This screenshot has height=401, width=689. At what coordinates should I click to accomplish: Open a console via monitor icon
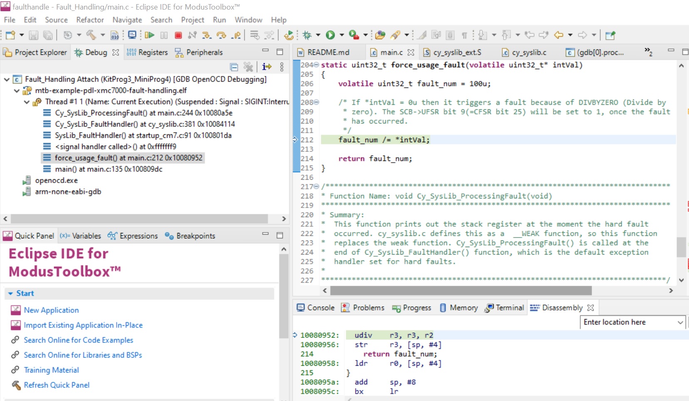[132, 35]
